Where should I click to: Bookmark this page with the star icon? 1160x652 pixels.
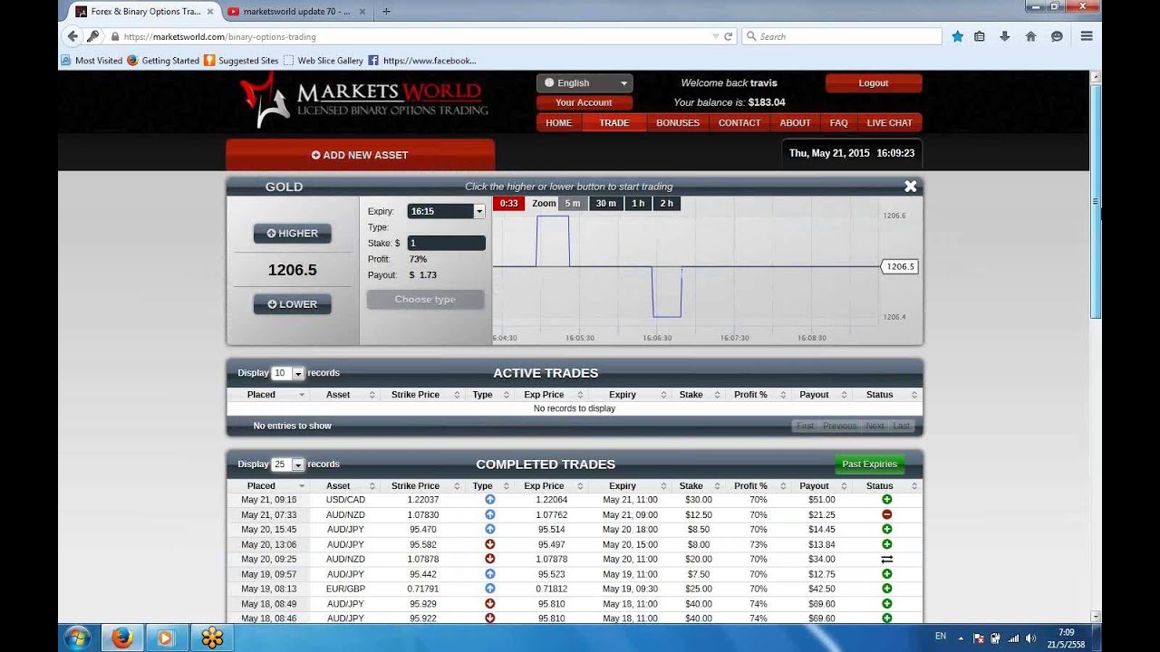tap(957, 36)
